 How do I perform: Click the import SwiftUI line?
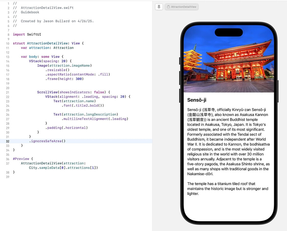click(x=27, y=34)
